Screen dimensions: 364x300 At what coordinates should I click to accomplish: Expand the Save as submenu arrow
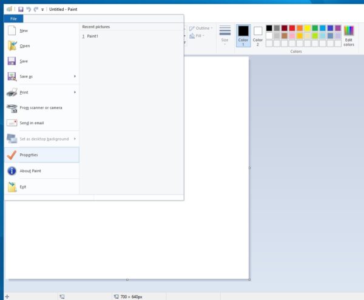pos(75,76)
